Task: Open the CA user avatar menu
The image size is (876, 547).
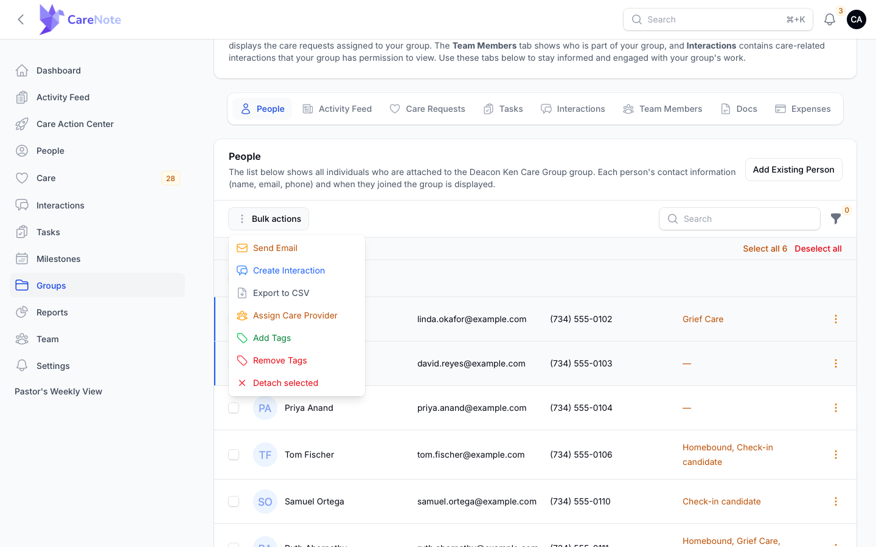Action: 856,19
